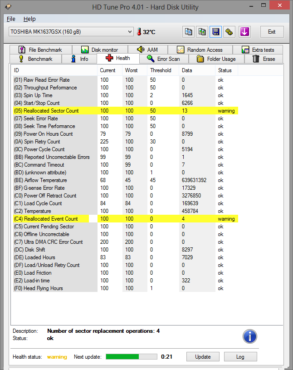
Task: Select the (DC) Disk Shift row
Action: coord(125,250)
